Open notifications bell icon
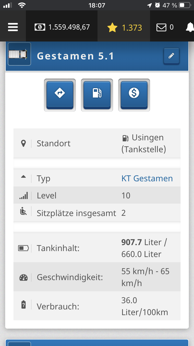The image size is (194, 346). [190, 27]
